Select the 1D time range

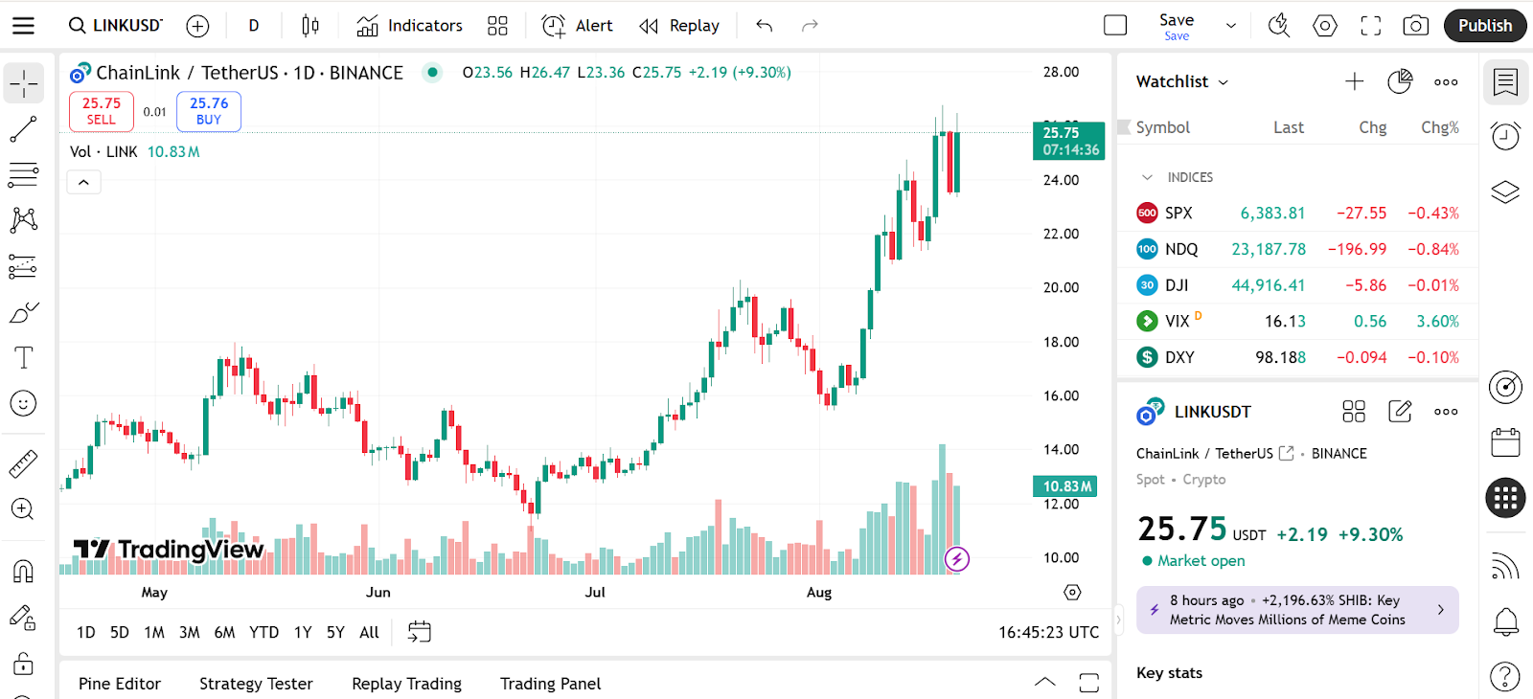point(86,632)
